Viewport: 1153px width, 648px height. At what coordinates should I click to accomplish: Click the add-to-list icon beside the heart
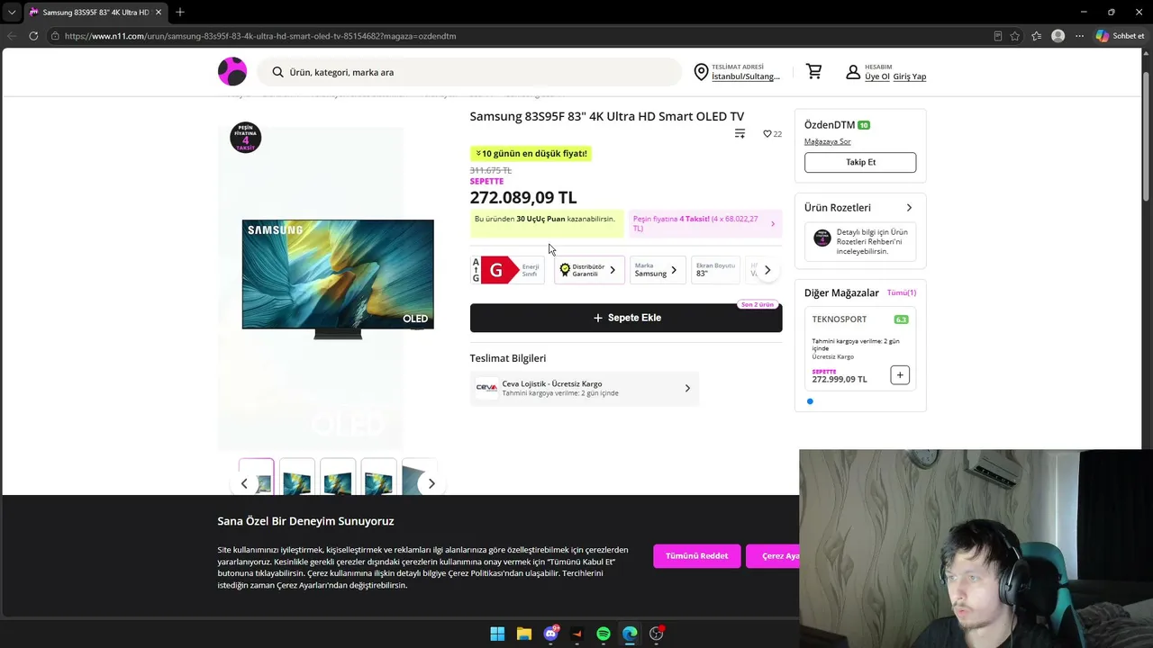tap(740, 133)
